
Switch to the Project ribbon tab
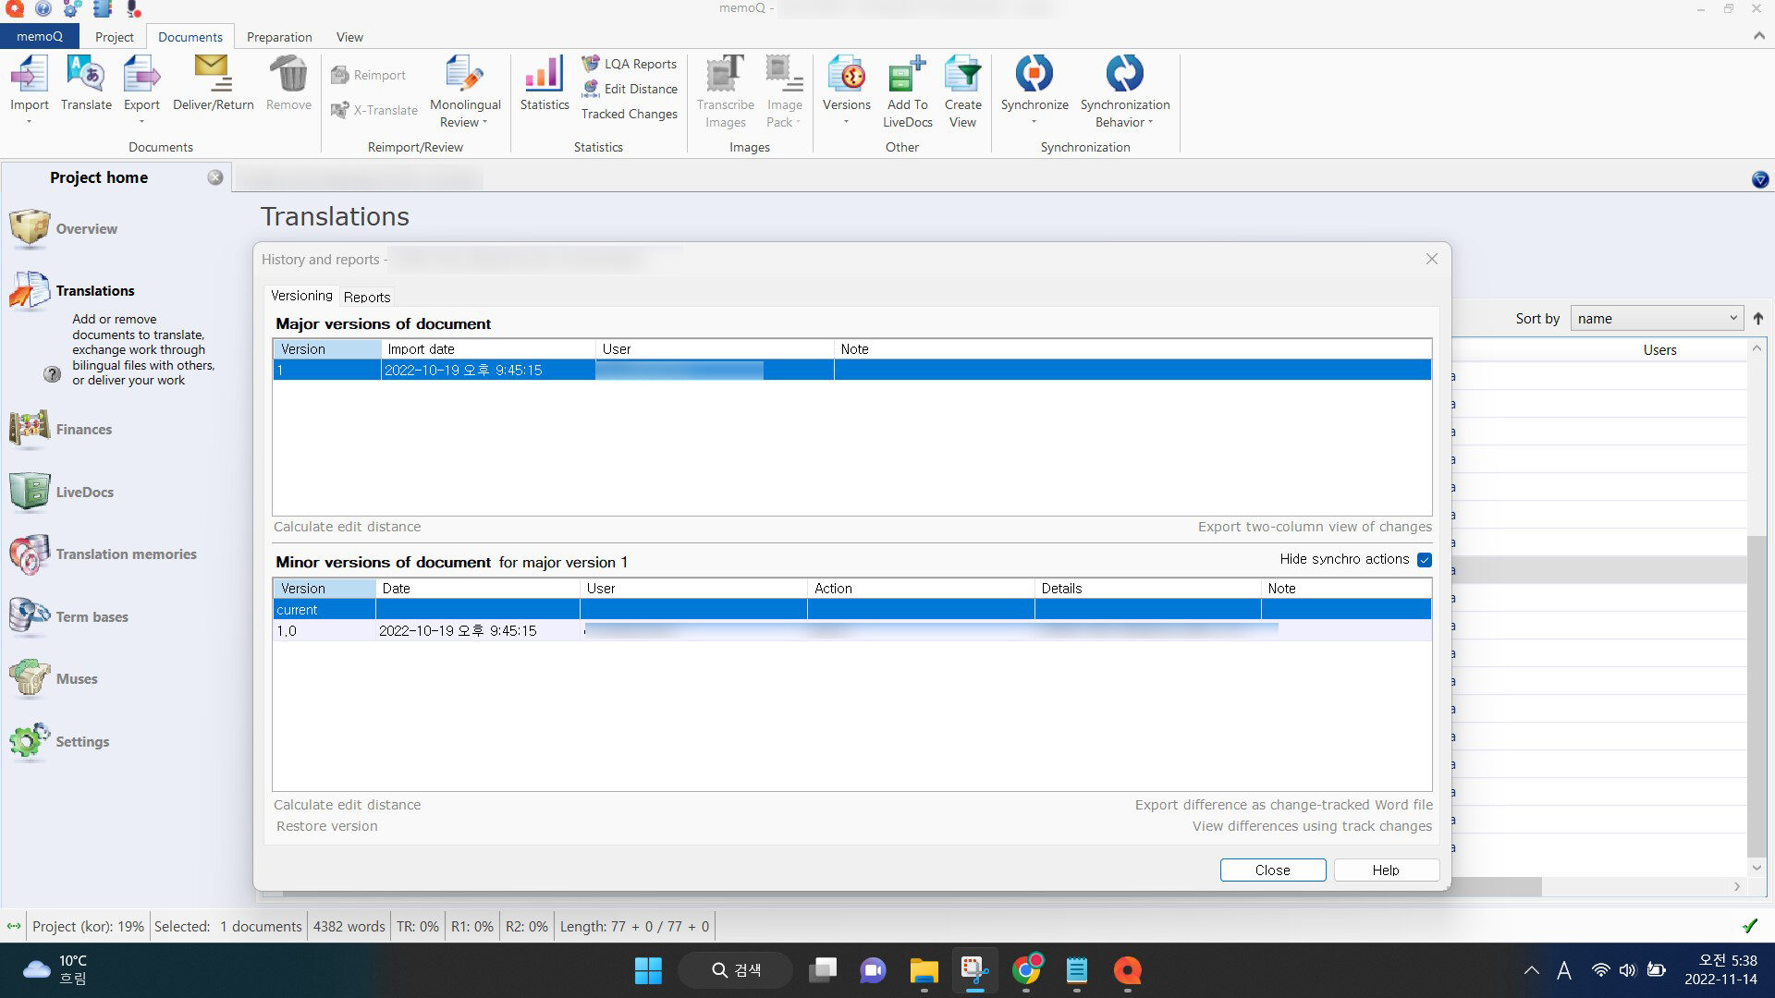115,37
